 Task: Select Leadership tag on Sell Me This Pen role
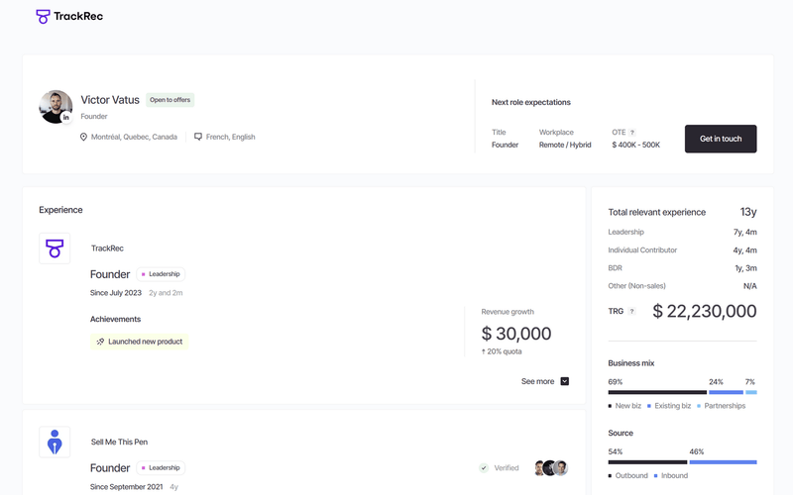[161, 467]
